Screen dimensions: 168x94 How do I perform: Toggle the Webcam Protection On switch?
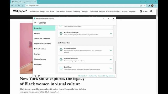coord(111,60)
